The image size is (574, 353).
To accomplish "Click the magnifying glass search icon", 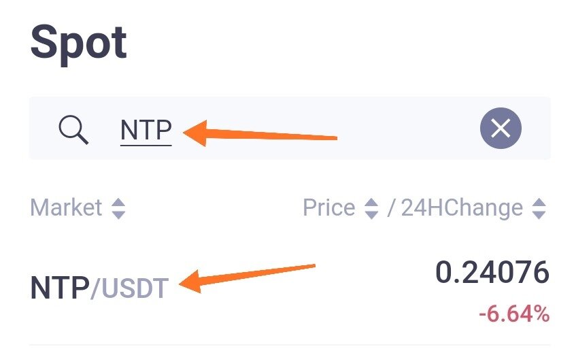I will click(73, 130).
